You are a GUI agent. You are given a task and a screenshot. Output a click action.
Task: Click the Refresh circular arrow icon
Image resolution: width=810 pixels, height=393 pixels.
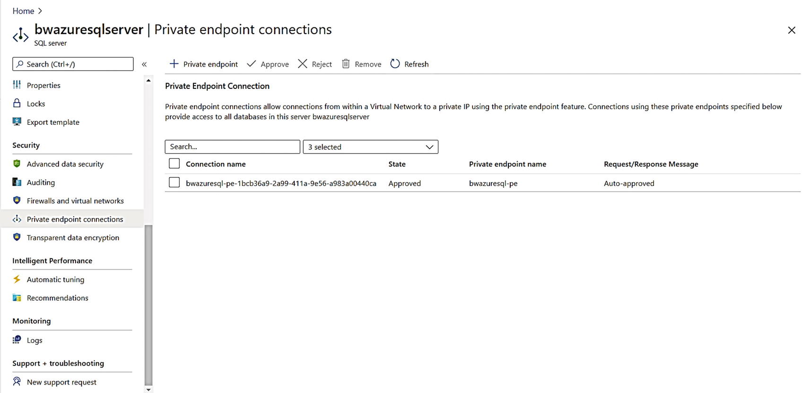(395, 63)
